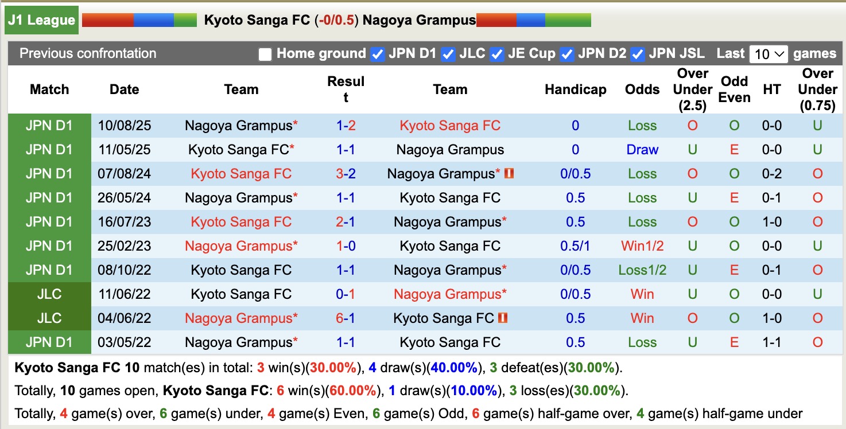
Task: Click Kyoto Sanga FC form color bar in header
Action: point(141,19)
